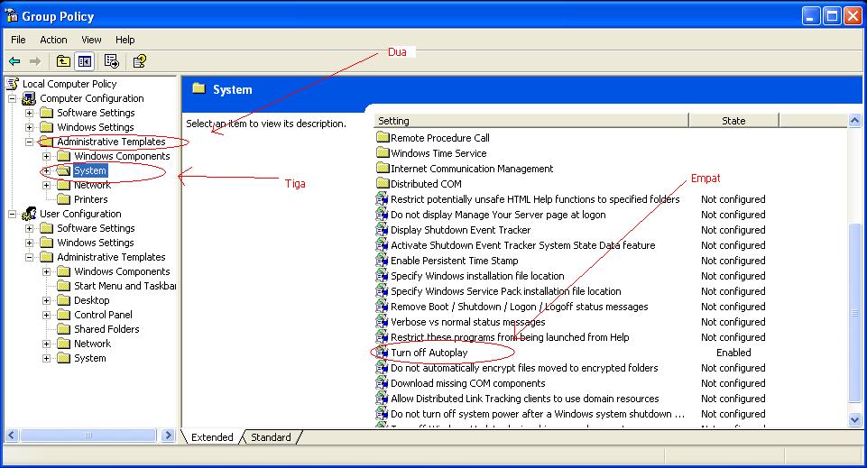The width and height of the screenshot is (867, 468).
Task: Select Remove Boot / Shutdown / Logon / Logoff status messages
Action: click(x=519, y=307)
